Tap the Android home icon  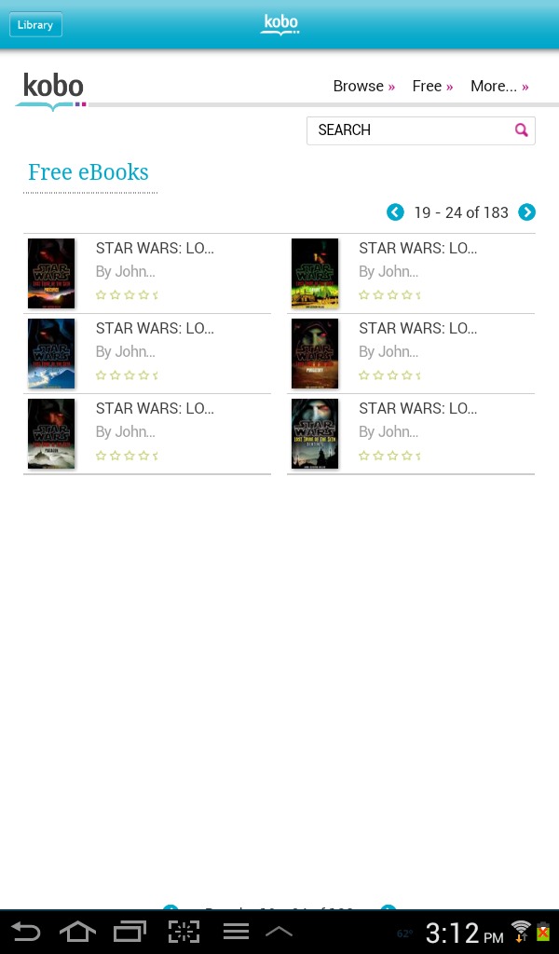[77, 932]
